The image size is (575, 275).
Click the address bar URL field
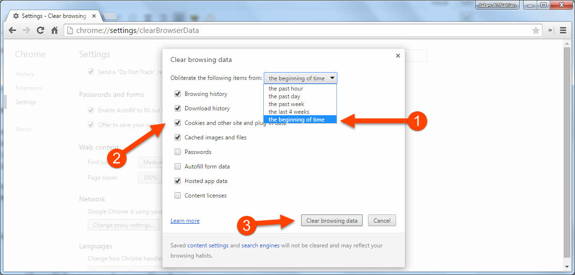(x=303, y=31)
